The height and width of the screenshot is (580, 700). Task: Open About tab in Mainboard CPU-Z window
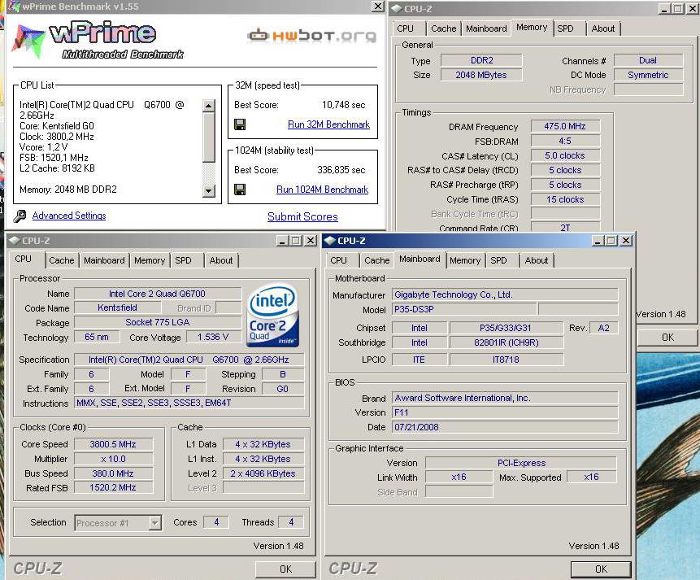point(536,260)
